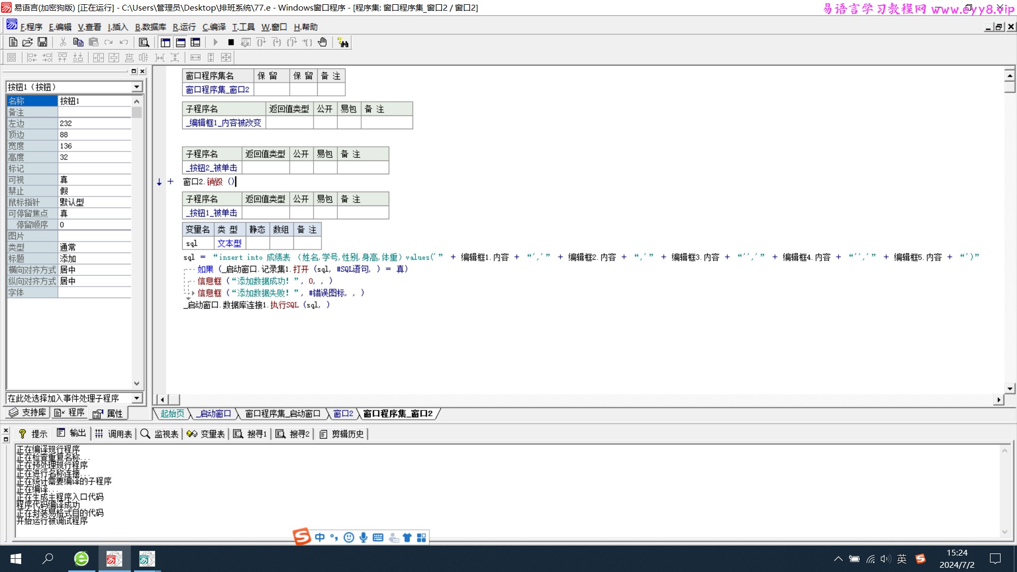This screenshot has height=572, width=1017.
Task: Toggle float of the property panel
Action: tap(133, 71)
